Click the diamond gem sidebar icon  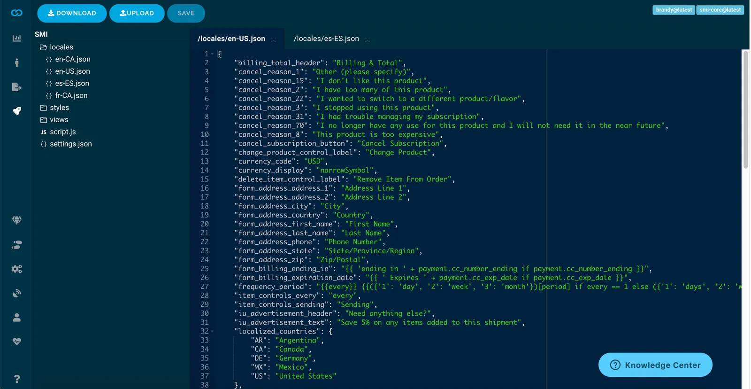tap(17, 220)
